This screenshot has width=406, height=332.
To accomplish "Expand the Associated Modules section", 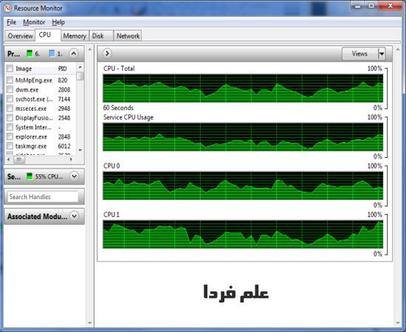I will click(75, 216).
